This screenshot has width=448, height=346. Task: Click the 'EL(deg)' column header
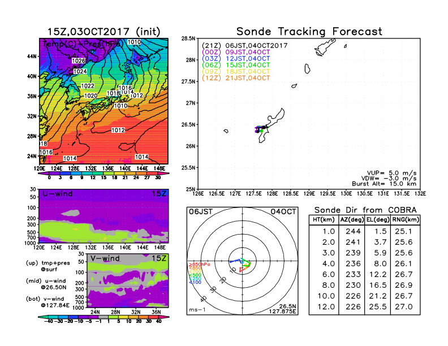pos(378,219)
